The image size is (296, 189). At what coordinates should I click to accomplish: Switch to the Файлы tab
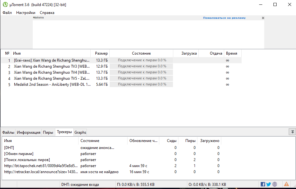click(8, 132)
